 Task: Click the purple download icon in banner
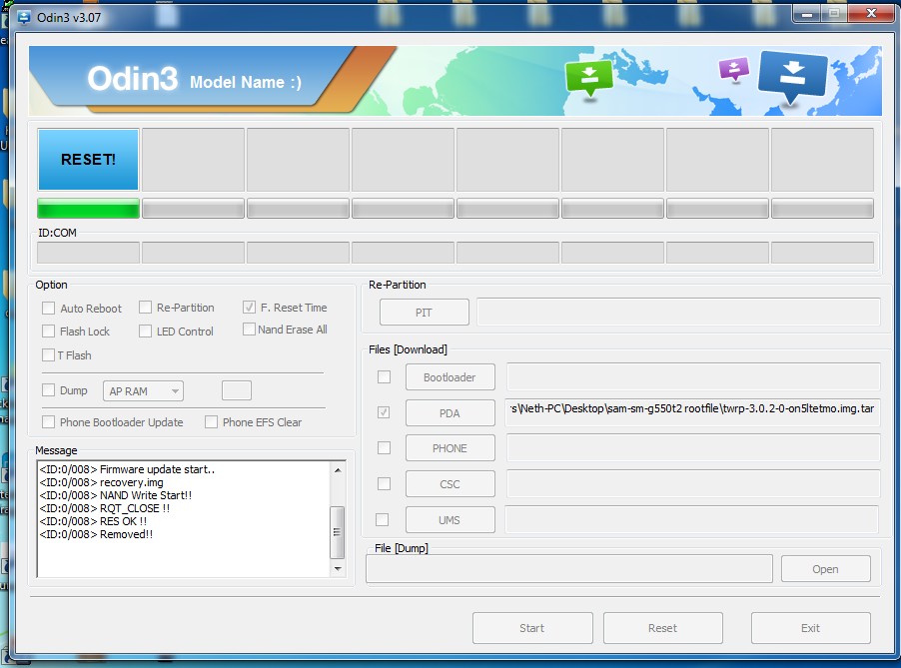coord(734,70)
